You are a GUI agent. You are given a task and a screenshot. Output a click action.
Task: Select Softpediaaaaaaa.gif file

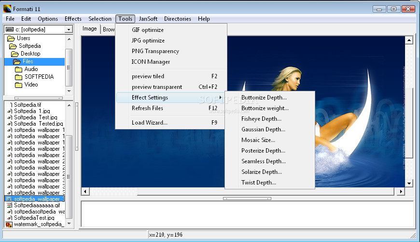click(x=37, y=205)
